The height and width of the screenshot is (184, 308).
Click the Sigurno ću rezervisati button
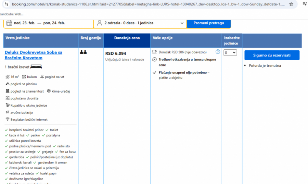click(x=272, y=55)
